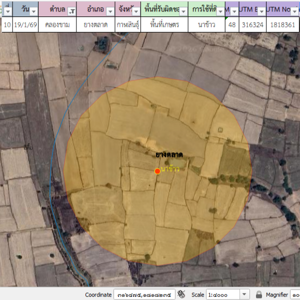
Task: Click the ยางตลาด map label
Action: [169, 155]
